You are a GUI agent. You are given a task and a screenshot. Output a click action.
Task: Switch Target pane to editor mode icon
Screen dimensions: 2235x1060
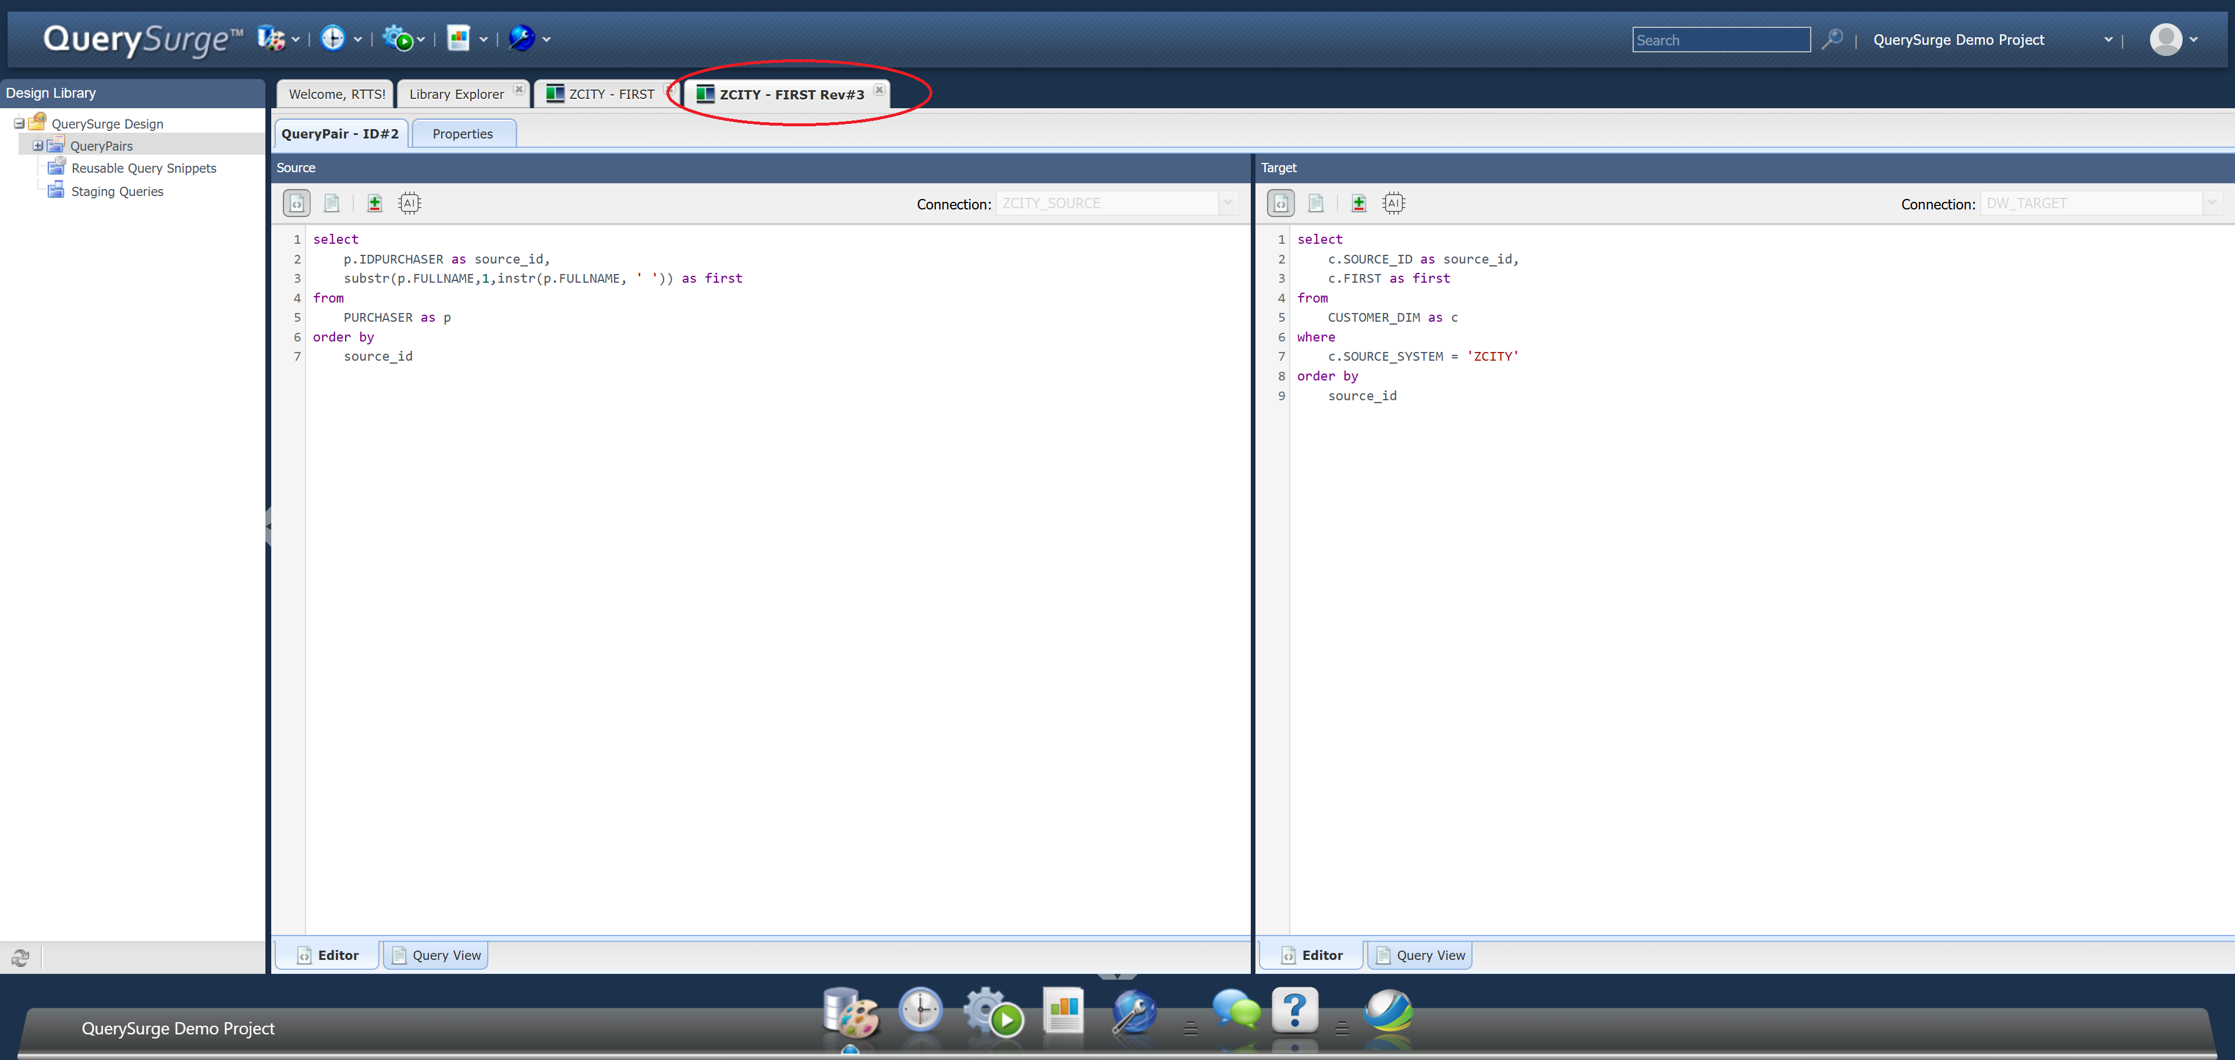pos(1280,203)
